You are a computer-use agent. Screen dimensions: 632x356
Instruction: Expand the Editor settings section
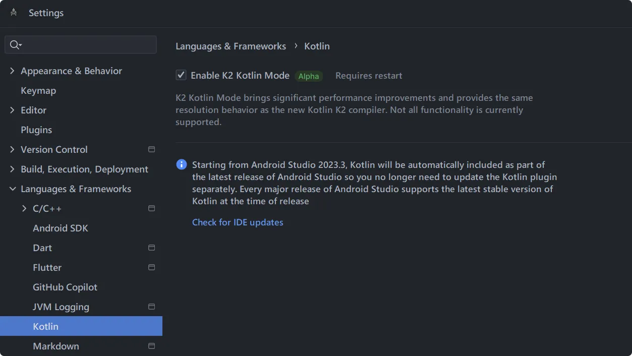point(12,110)
